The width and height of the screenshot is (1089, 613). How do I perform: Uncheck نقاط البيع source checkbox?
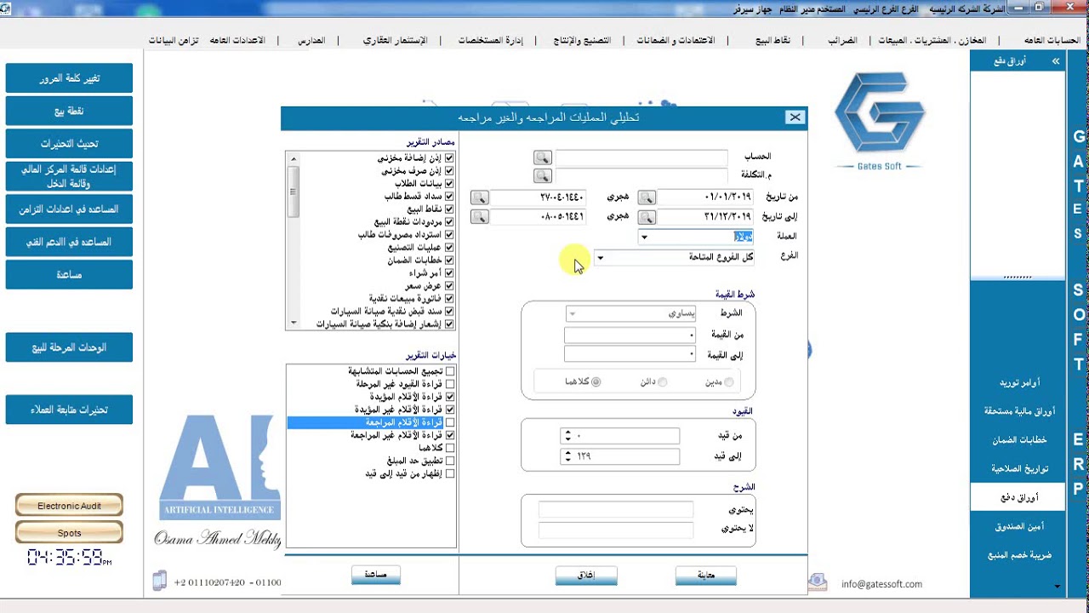[449, 209]
